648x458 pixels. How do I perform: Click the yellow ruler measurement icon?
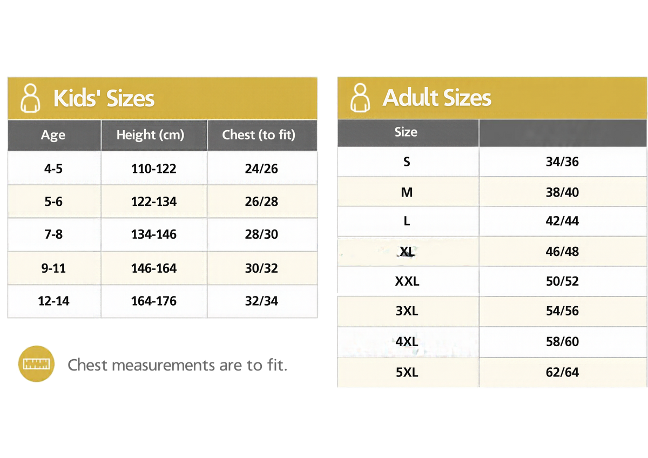37,363
